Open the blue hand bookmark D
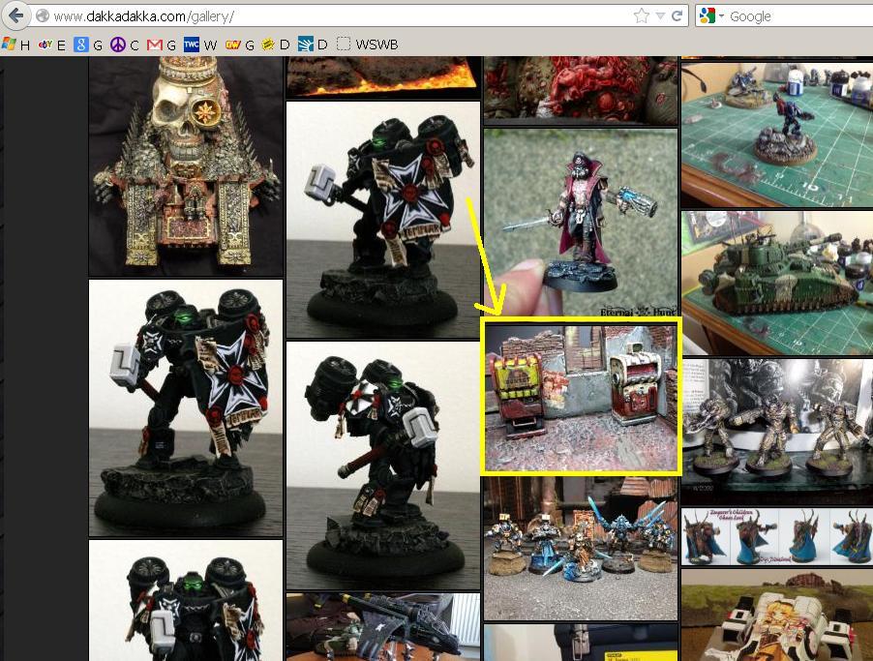This screenshot has height=661, width=873. click(x=313, y=45)
